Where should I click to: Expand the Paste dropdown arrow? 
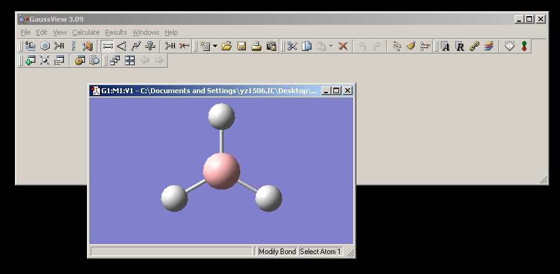(x=332, y=46)
